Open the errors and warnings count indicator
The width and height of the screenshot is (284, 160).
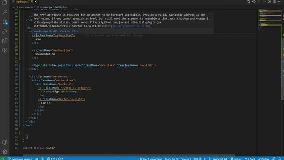[x=55, y=159]
